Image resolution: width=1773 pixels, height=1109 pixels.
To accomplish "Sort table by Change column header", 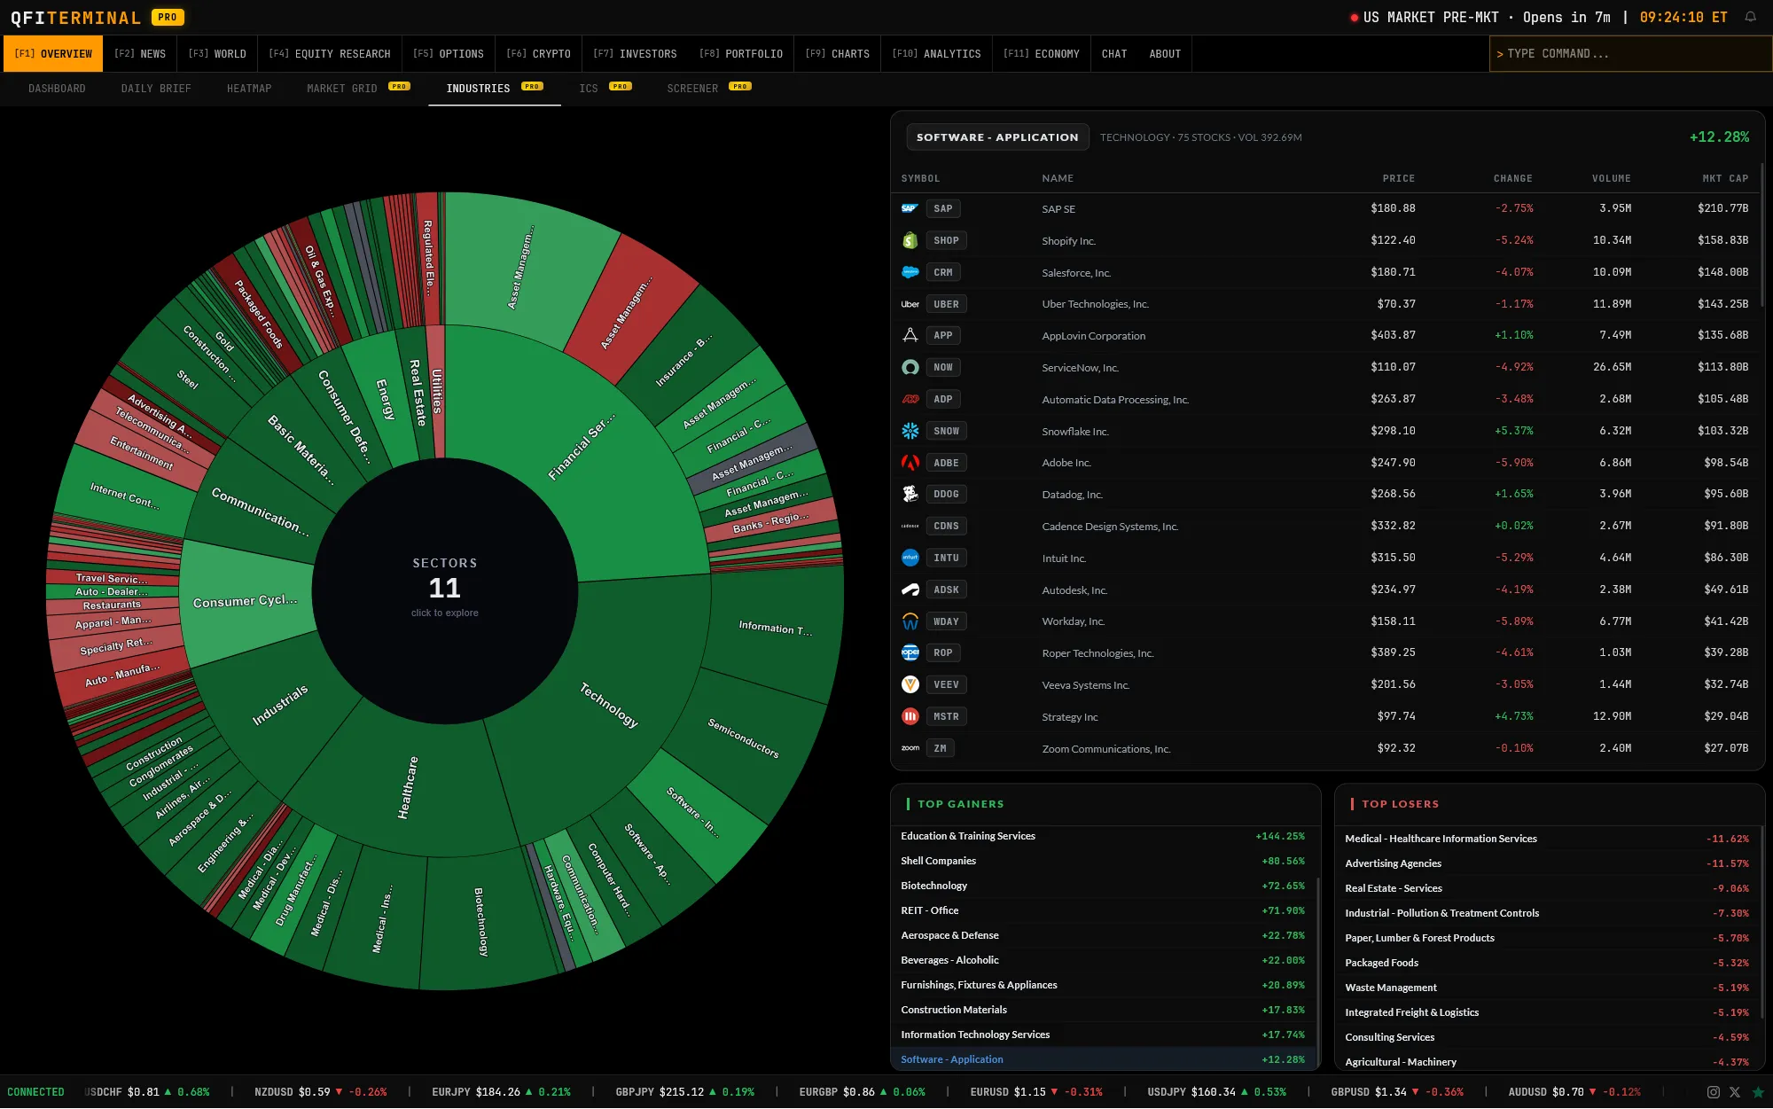I will tap(1512, 179).
